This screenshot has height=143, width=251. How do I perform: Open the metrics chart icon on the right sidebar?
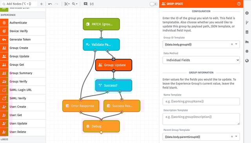[247, 42]
